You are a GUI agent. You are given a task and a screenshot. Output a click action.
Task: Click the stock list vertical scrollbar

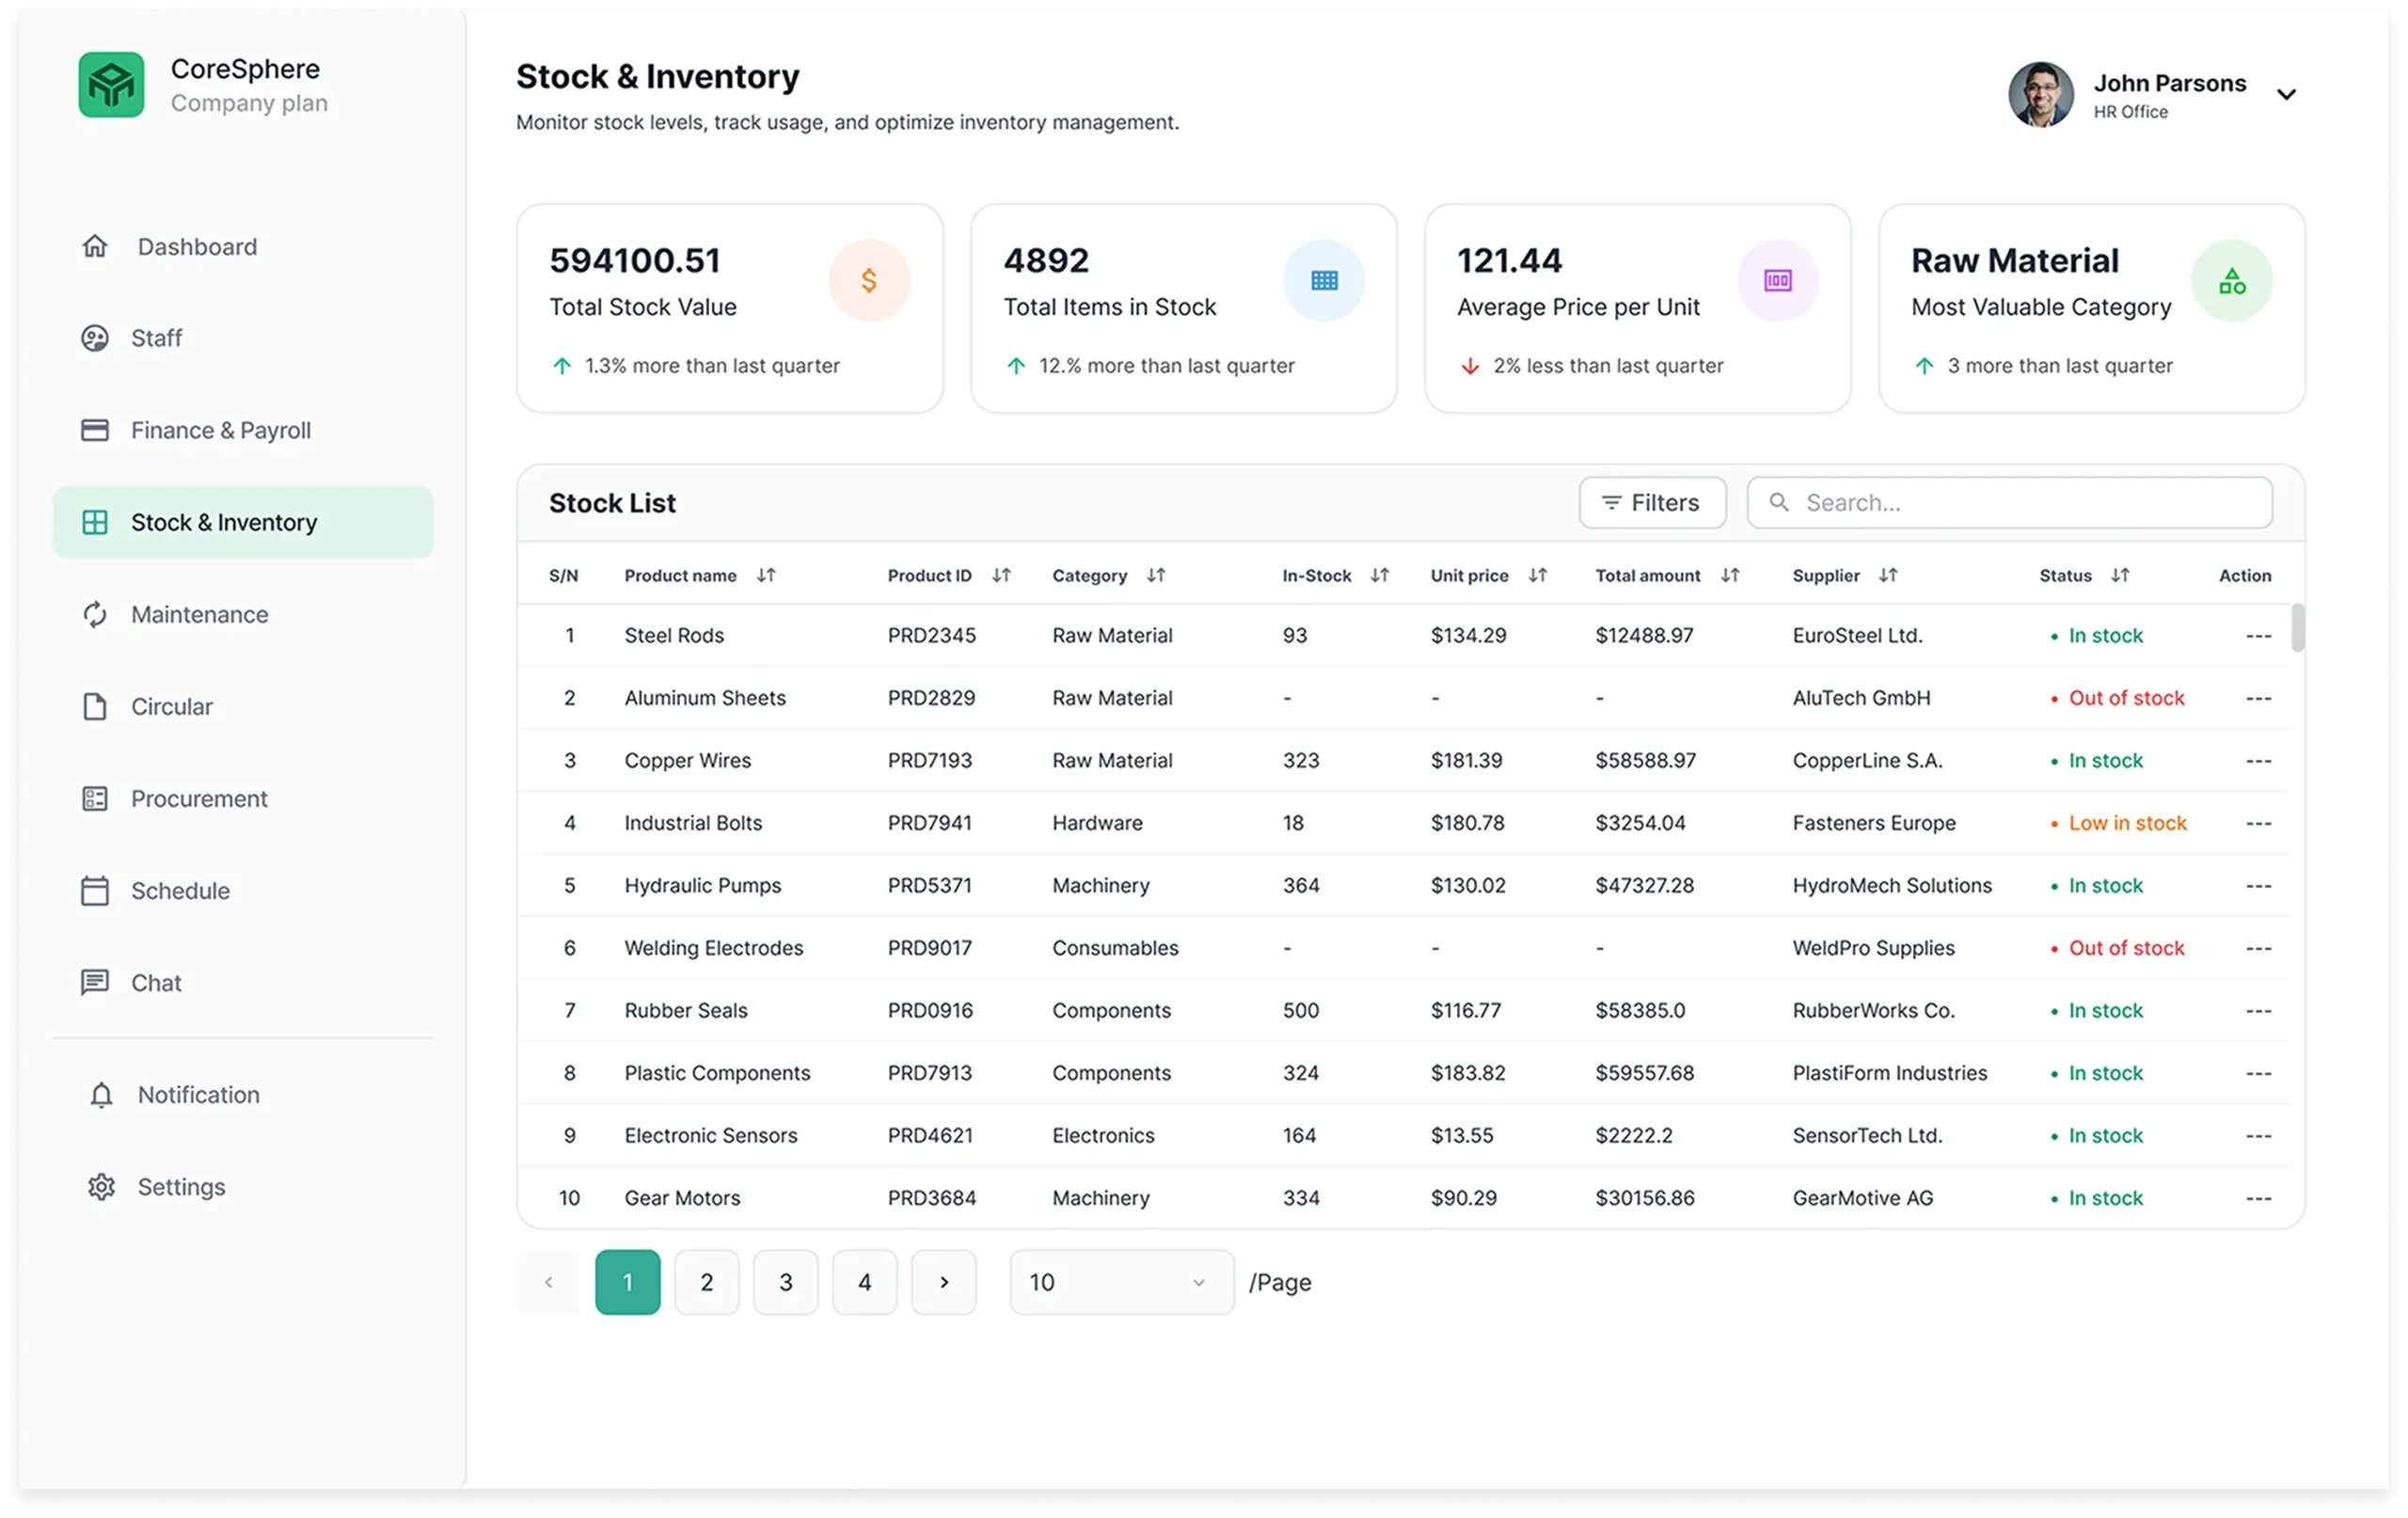(2298, 628)
